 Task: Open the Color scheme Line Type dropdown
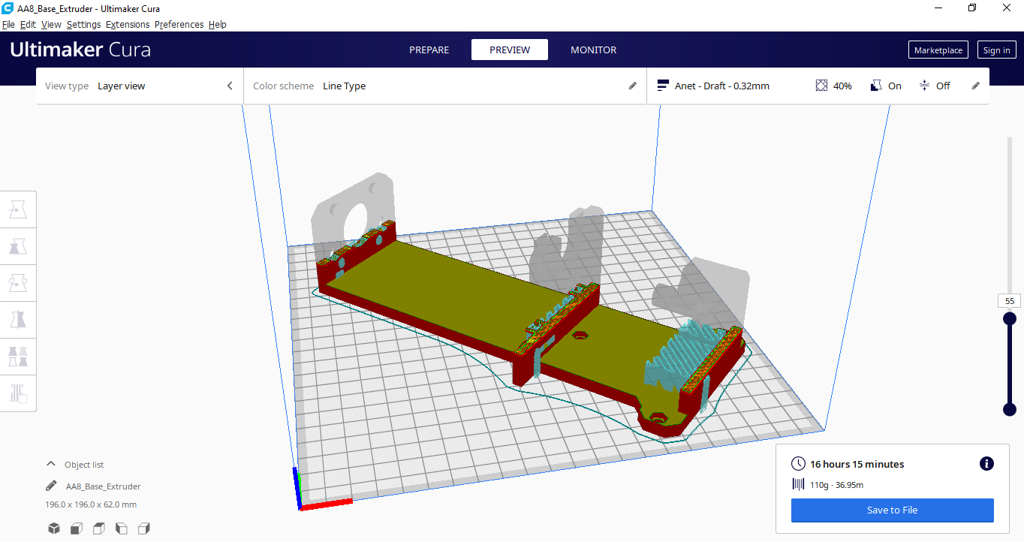click(445, 86)
